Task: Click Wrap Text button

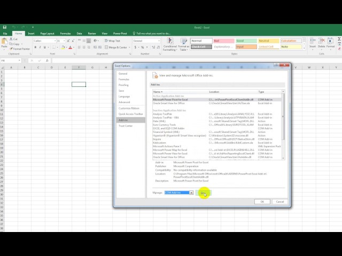Action: tap(112, 41)
